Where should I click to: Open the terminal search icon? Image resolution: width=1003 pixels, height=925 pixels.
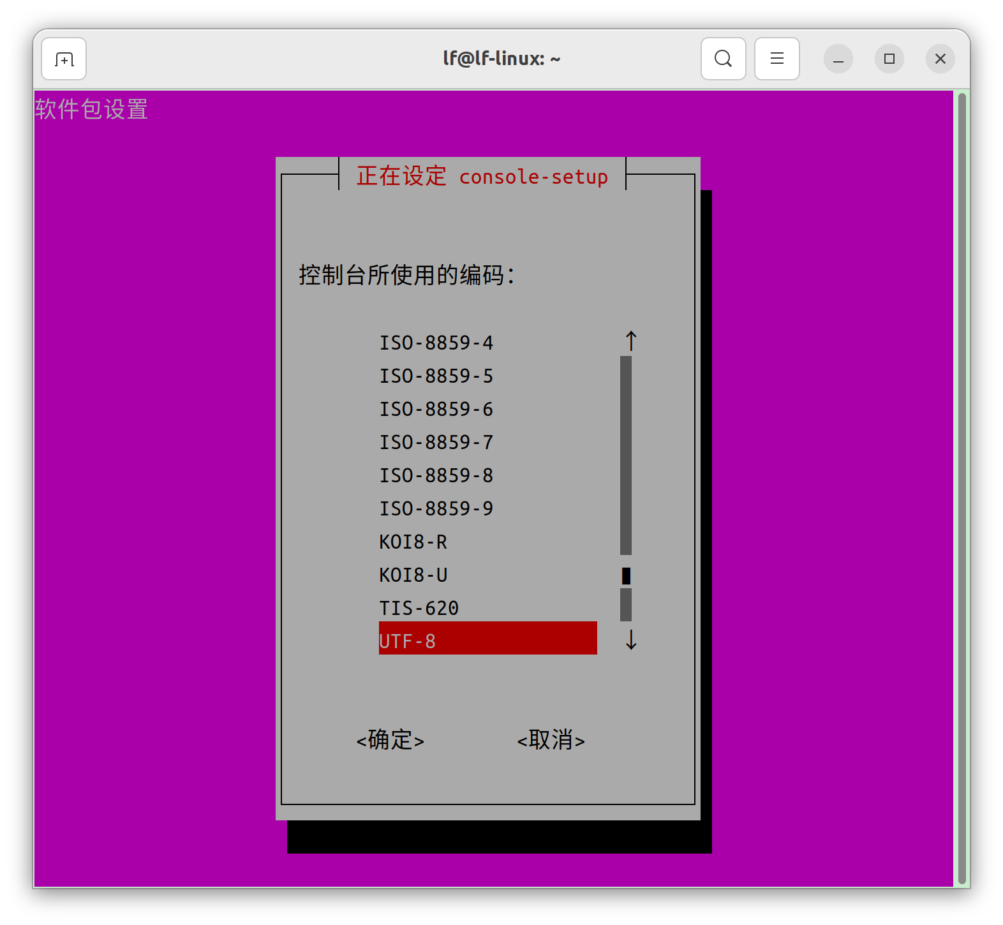[723, 59]
